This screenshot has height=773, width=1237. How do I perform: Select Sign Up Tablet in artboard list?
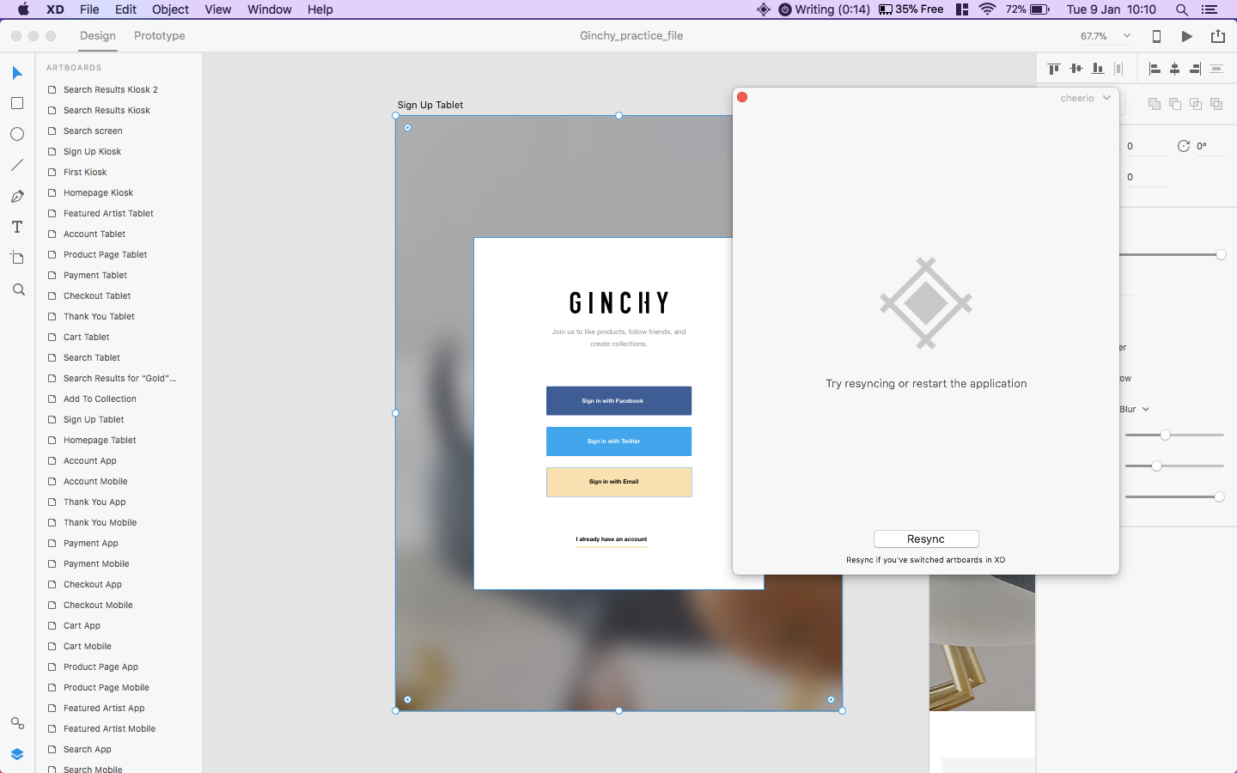click(94, 420)
